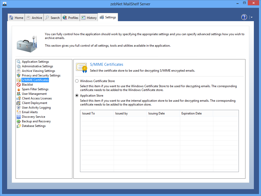
Task: Click the blue help question mark icon
Action: click(x=244, y=17)
